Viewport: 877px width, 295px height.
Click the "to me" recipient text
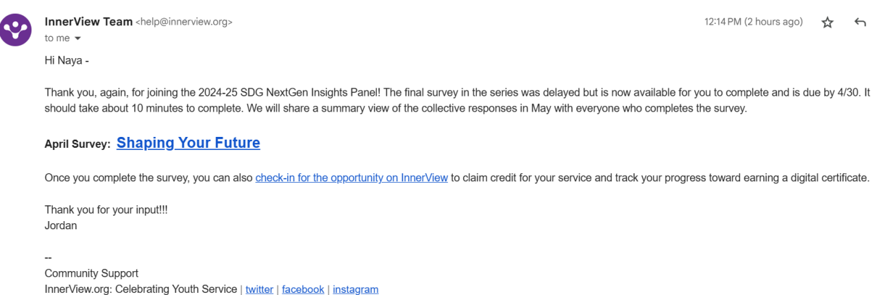[x=57, y=38]
